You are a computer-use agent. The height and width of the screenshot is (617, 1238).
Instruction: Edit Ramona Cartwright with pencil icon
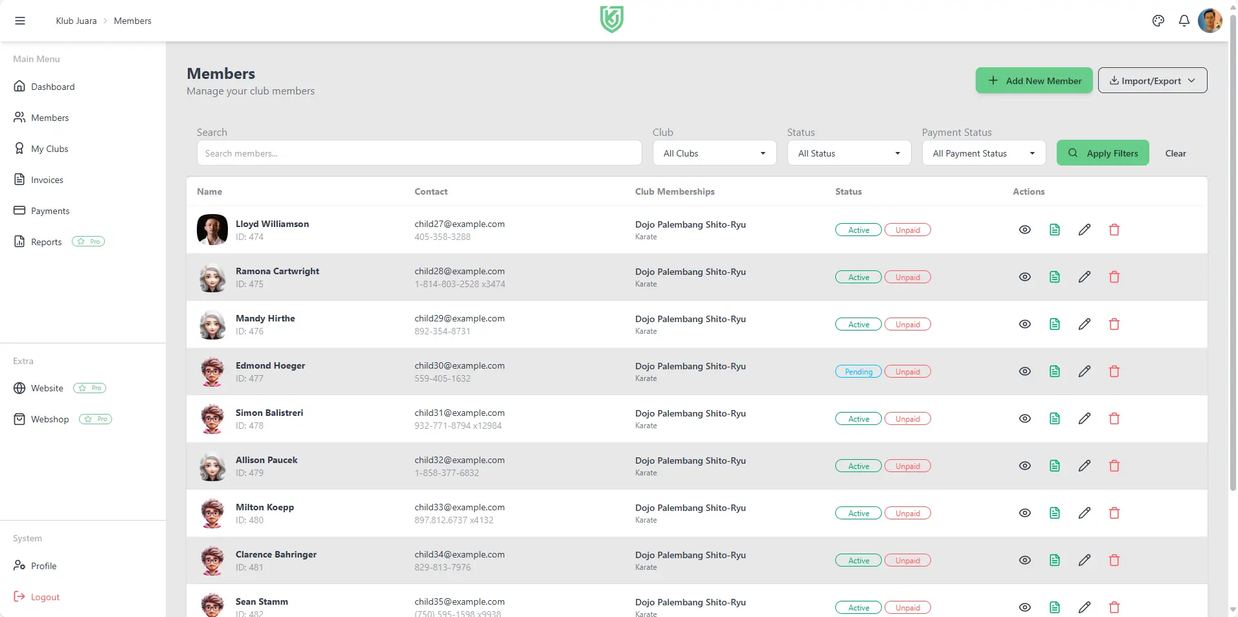[1085, 277]
